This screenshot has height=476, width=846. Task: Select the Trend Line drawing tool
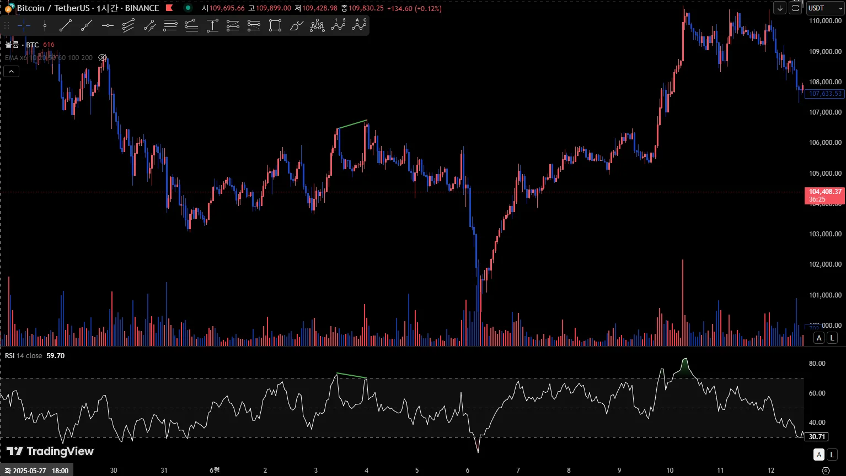pos(66,25)
